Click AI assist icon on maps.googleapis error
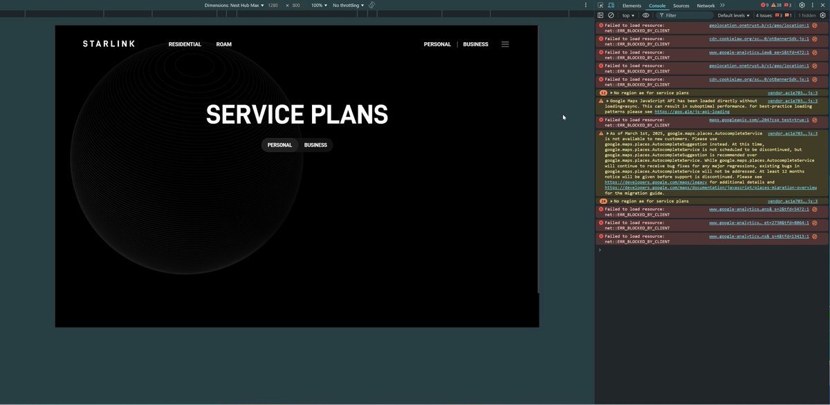 815,120
